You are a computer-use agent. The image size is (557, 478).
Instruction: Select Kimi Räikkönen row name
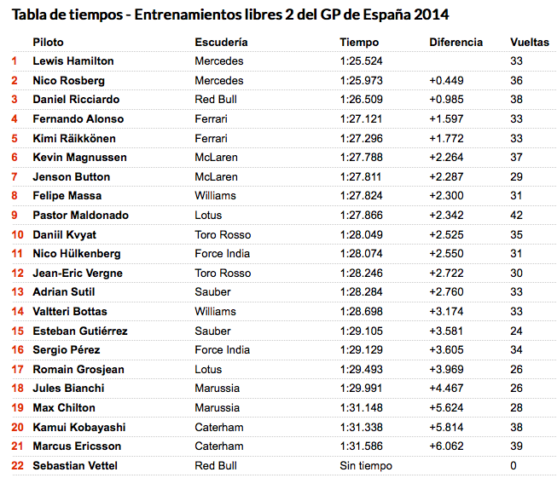74,138
